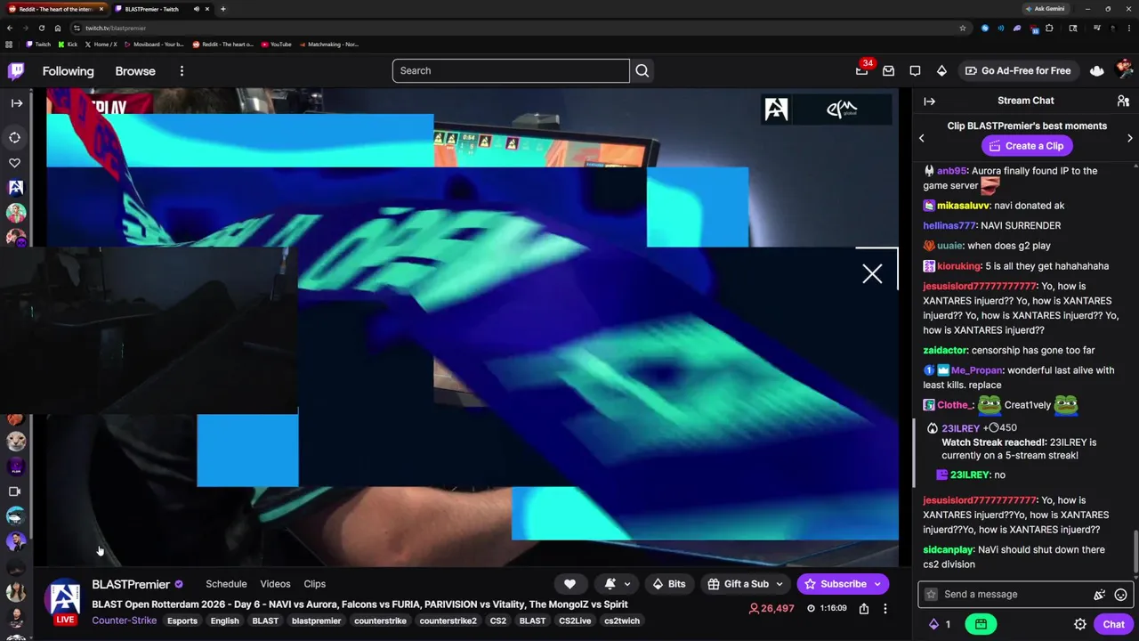
Task: Click the counterstrike2 tag
Action: [448, 621]
